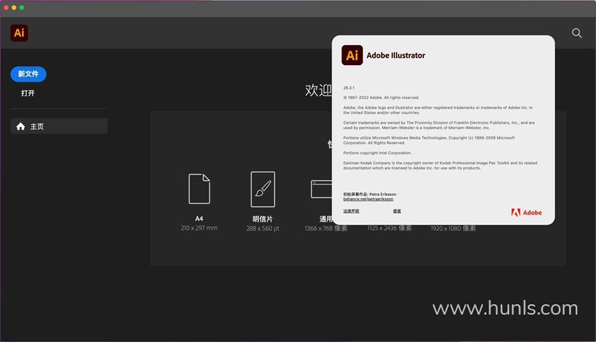Click the 打开 open button

pyautogui.click(x=28, y=94)
